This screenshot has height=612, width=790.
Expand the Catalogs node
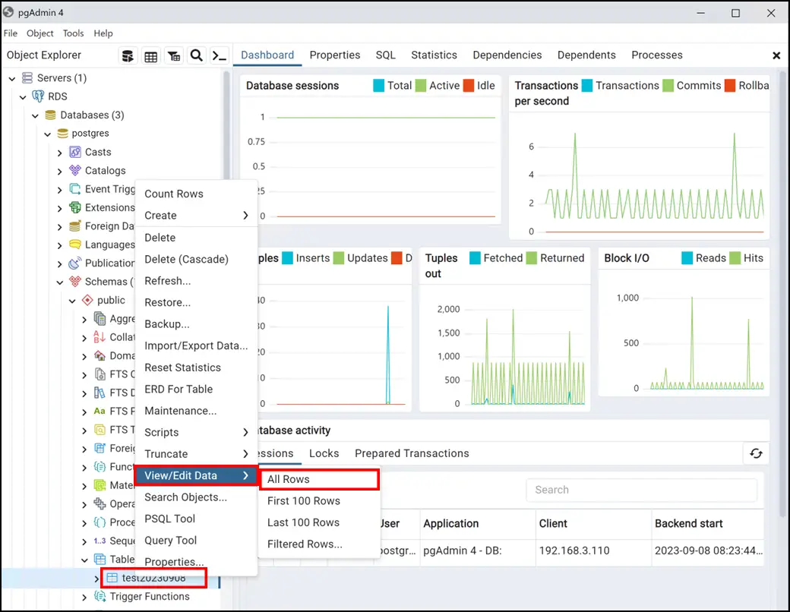pyautogui.click(x=60, y=172)
